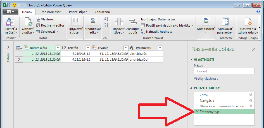The height and width of the screenshot is (128, 264).
Task: Open the quick access toolbar customize arrow
Action: 22,5
